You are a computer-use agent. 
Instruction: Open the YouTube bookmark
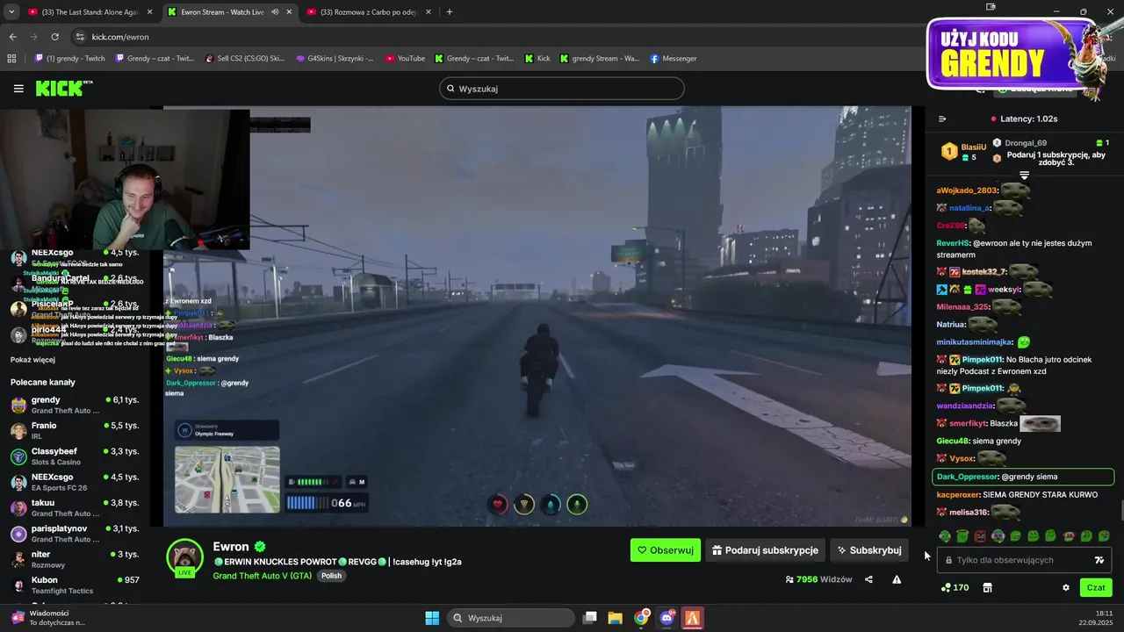click(405, 58)
